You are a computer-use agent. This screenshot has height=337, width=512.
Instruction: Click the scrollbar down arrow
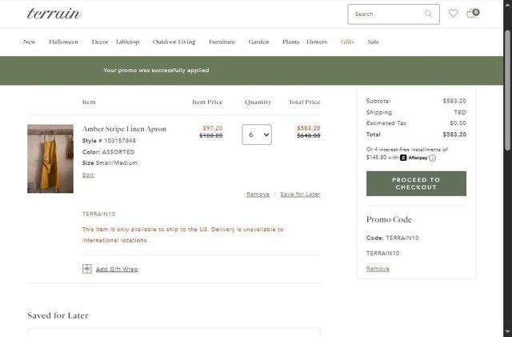click(507, 331)
